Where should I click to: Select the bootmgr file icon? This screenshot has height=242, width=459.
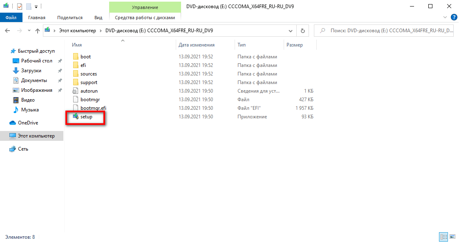(76, 100)
